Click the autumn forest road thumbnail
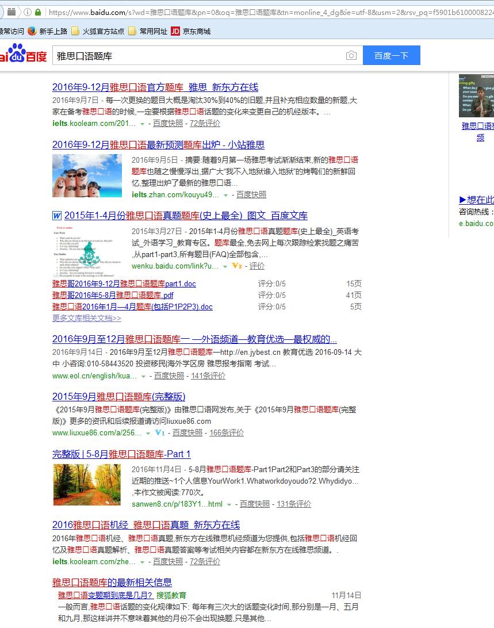Image resolution: width=494 pixels, height=628 pixels. coord(87,485)
